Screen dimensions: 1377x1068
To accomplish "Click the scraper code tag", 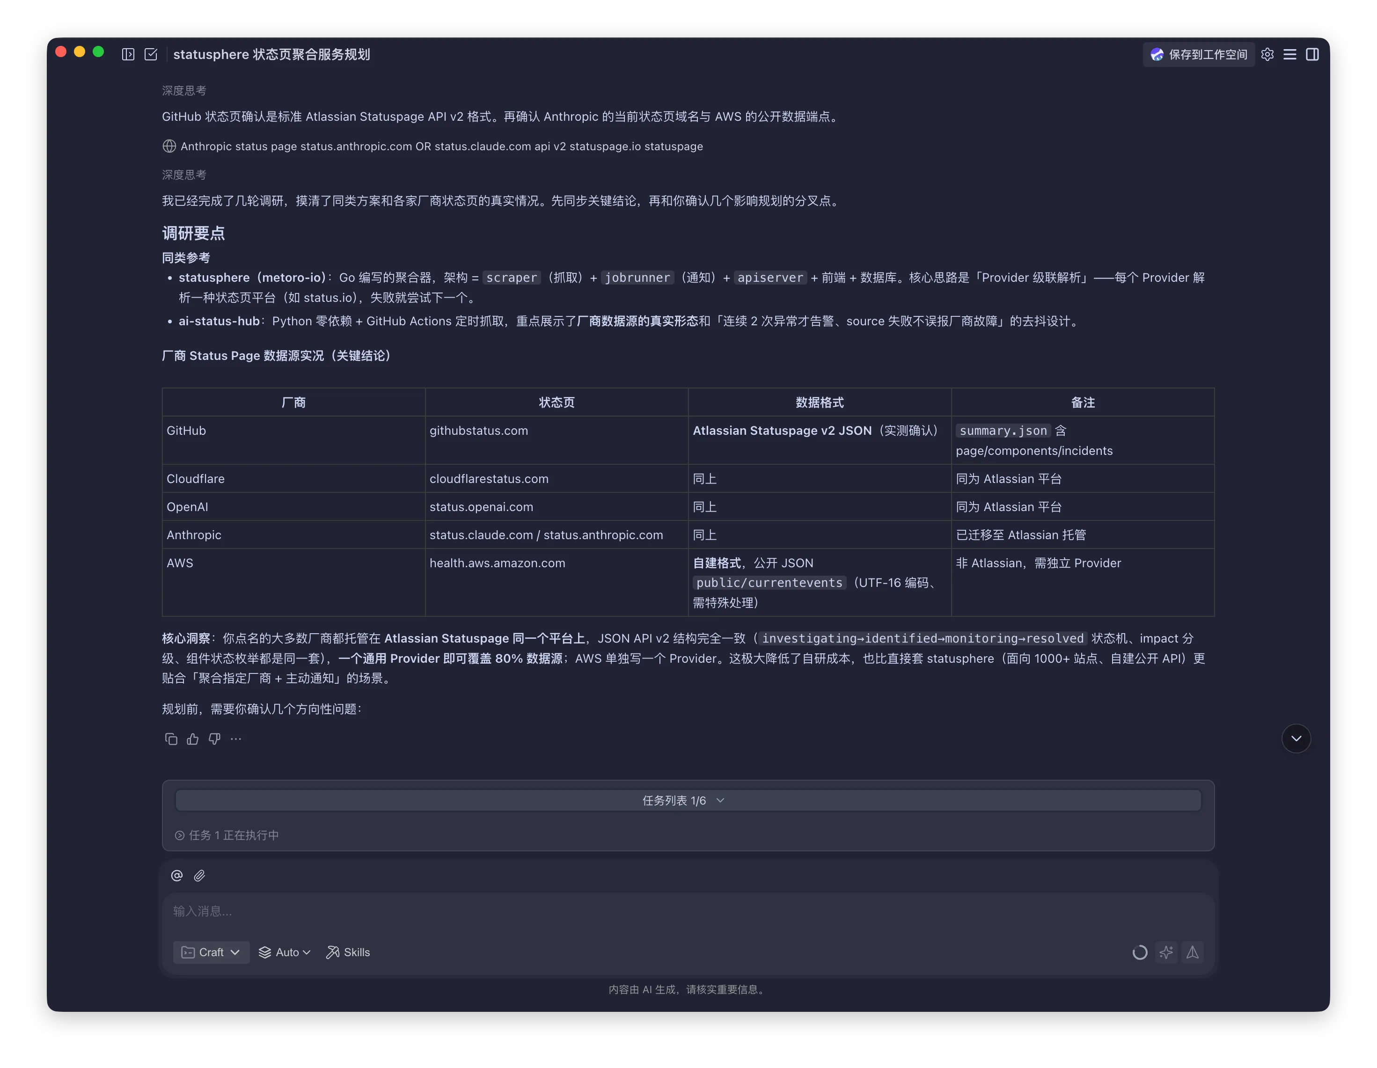I will (511, 278).
